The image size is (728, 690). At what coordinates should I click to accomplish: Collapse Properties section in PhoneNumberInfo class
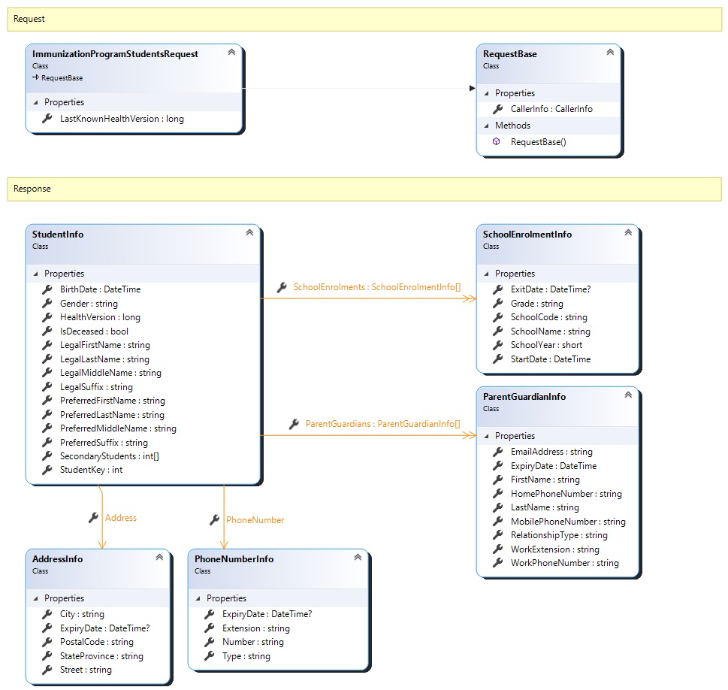tap(198, 598)
